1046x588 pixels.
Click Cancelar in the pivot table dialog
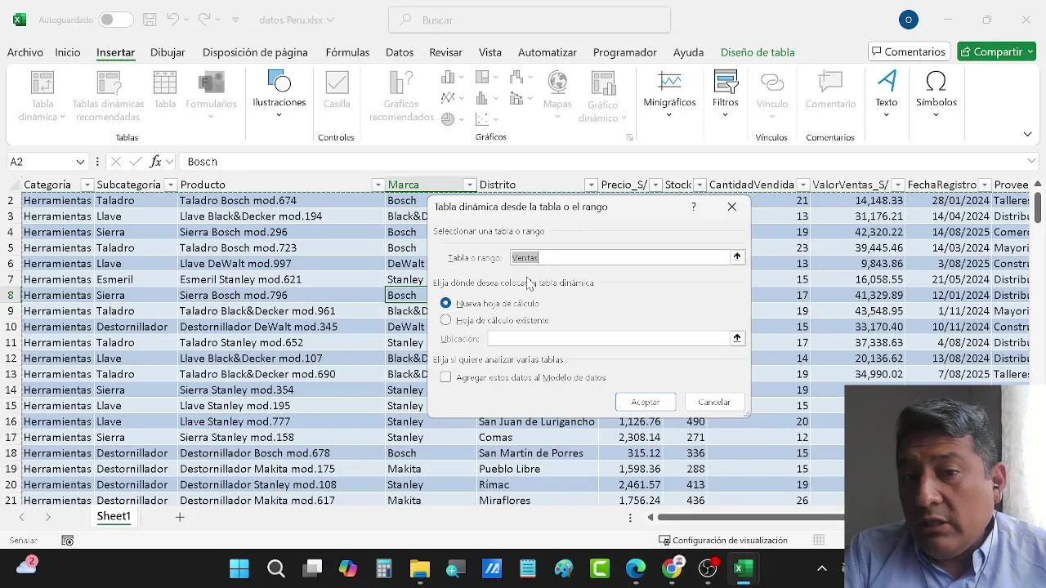(714, 402)
